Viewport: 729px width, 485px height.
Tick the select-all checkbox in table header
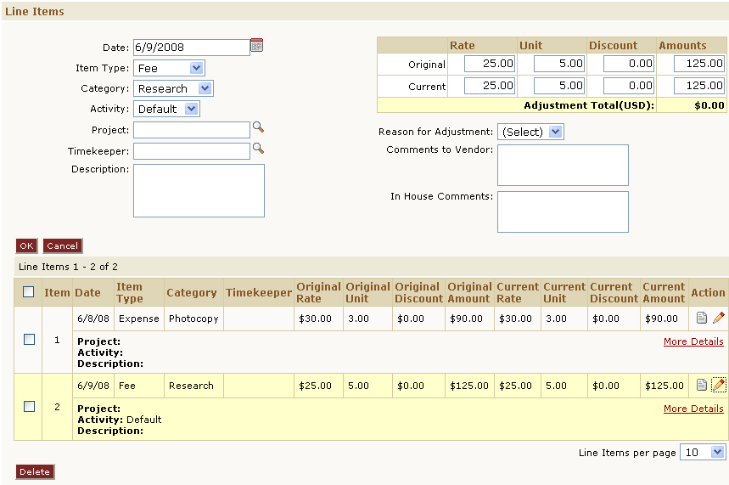28,292
